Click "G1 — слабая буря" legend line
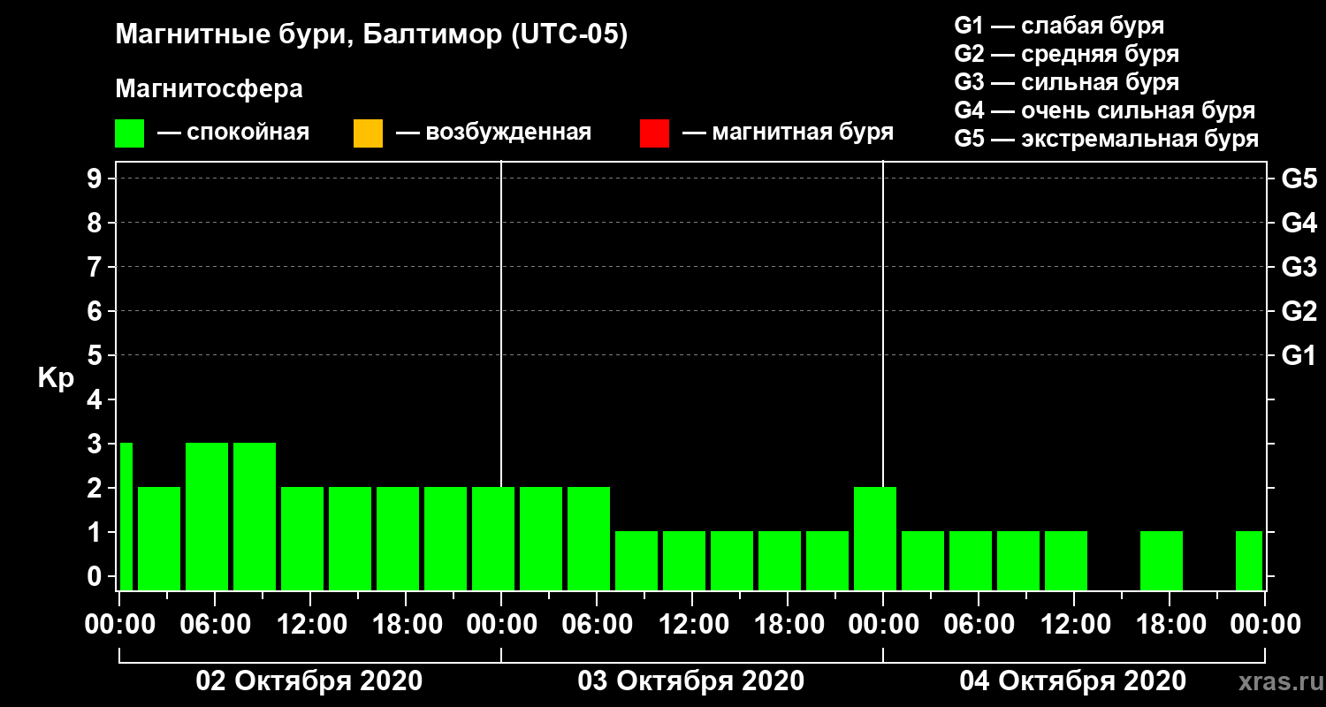 pos(1059,26)
